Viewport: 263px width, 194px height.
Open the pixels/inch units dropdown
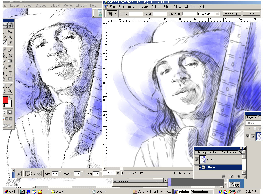pos(217,14)
